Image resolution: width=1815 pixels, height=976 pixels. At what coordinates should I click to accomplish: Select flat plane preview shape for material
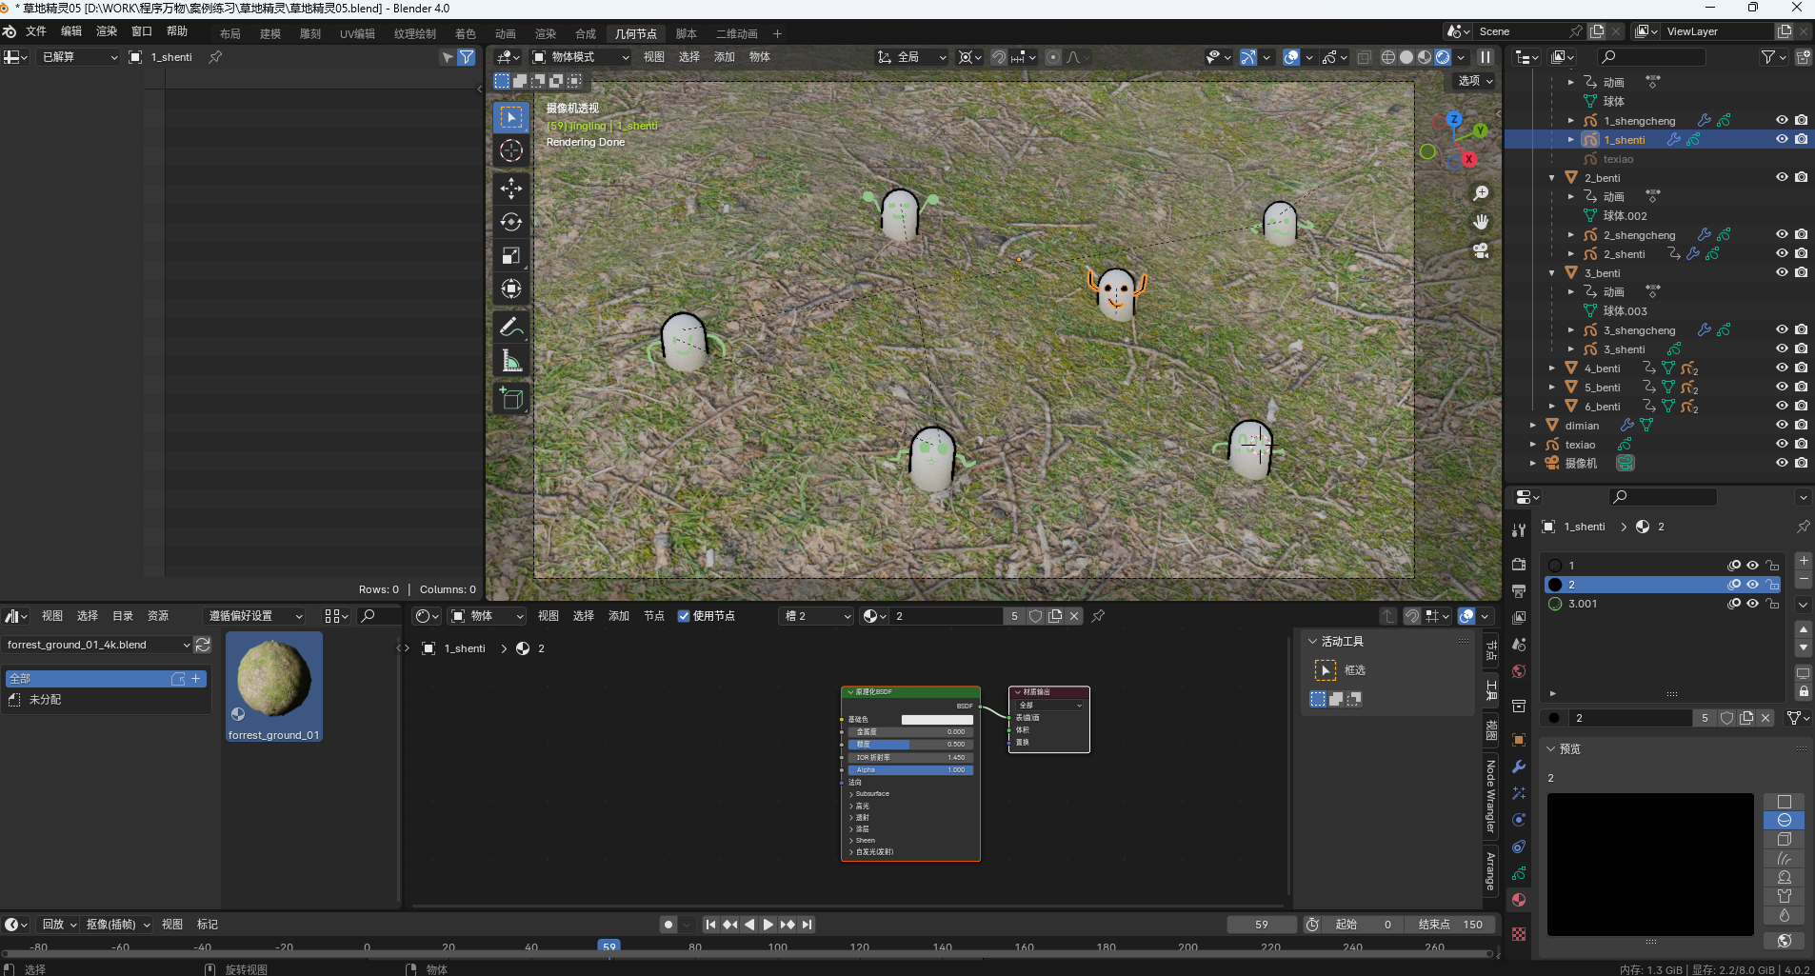click(1785, 802)
